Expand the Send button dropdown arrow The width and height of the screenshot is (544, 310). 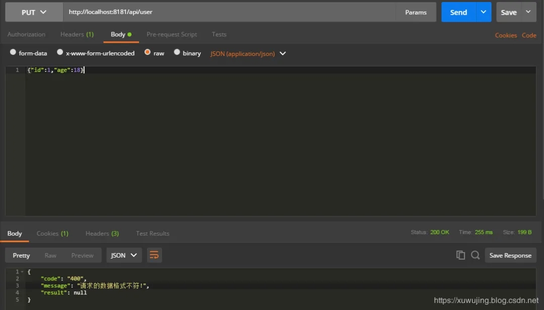pyautogui.click(x=484, y=12)
